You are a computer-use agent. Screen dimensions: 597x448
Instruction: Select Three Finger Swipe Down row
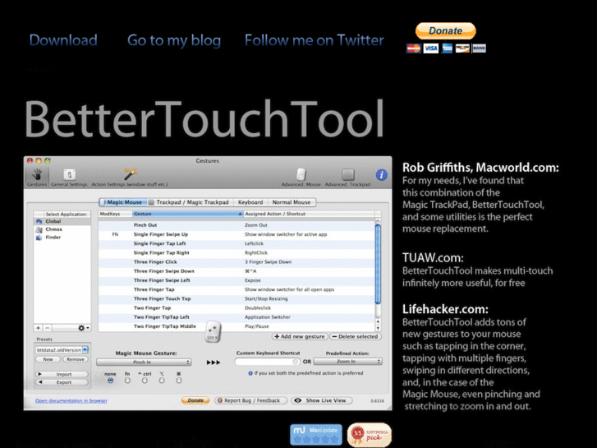(237, 271)
